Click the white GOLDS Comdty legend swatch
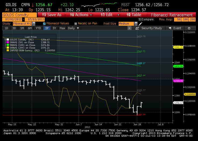Screen dimensions: 198x141 [8, 40]
